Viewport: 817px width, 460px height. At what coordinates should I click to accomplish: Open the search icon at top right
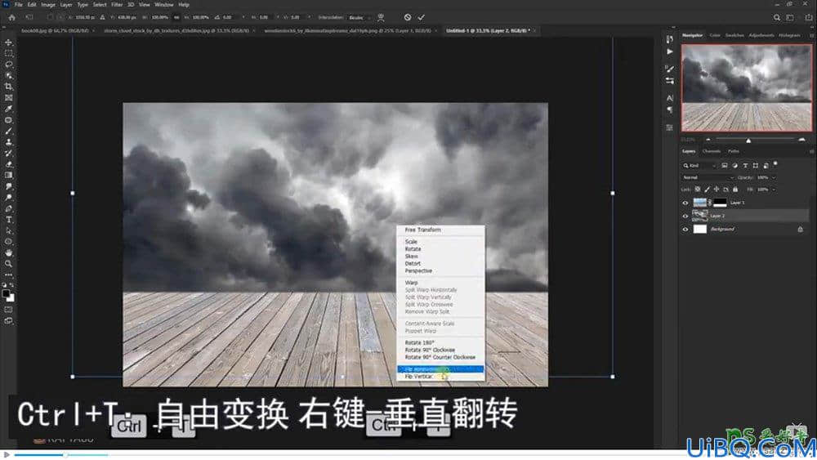click(777, 17)
